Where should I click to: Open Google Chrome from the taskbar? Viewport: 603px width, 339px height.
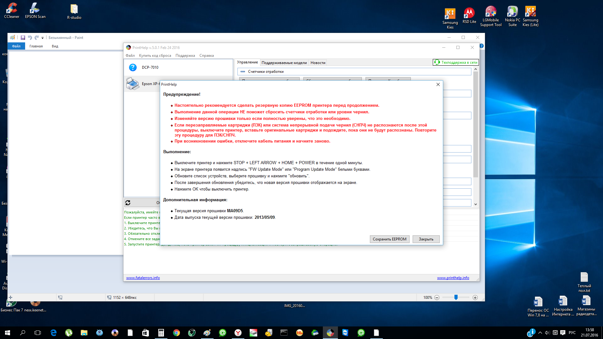pyautogui.click(x=176, y=333)
